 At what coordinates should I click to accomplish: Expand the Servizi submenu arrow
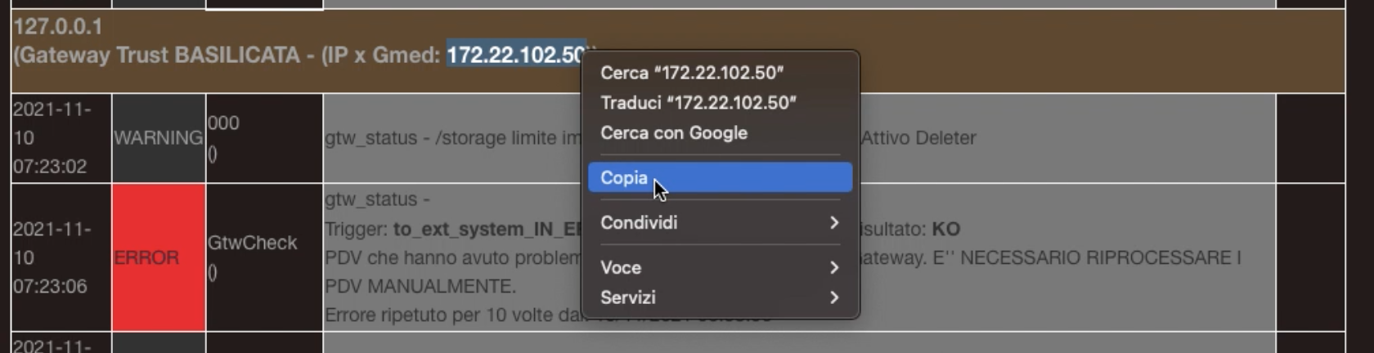[x=833, y=298]
